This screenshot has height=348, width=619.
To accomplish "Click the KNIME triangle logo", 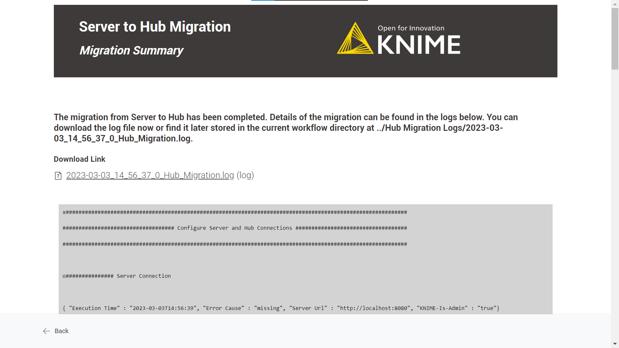I will (355, 38).
